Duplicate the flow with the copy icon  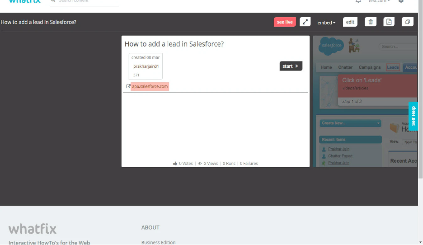407,22
